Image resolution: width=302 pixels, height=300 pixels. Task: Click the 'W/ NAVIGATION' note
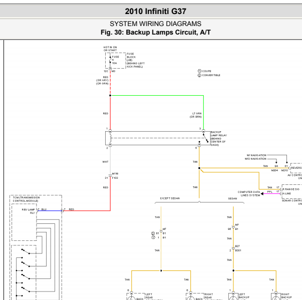point(256,155)
